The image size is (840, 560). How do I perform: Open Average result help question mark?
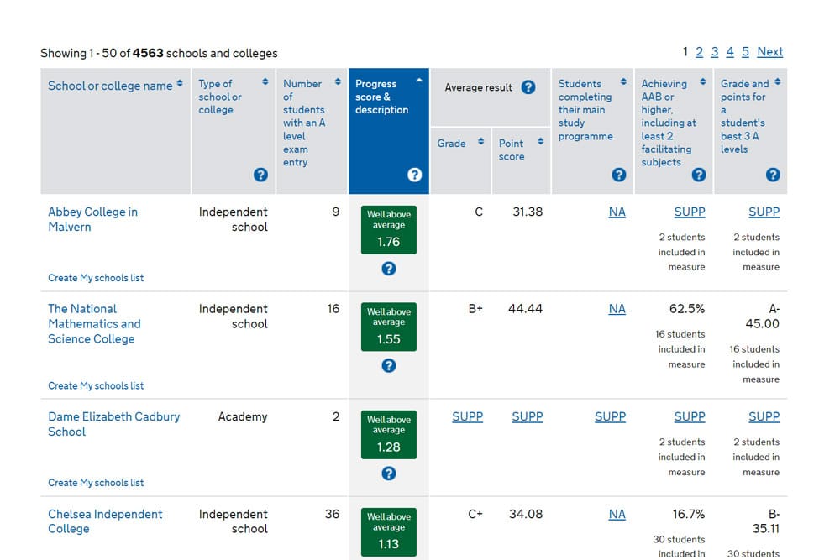tap(528, 87)
